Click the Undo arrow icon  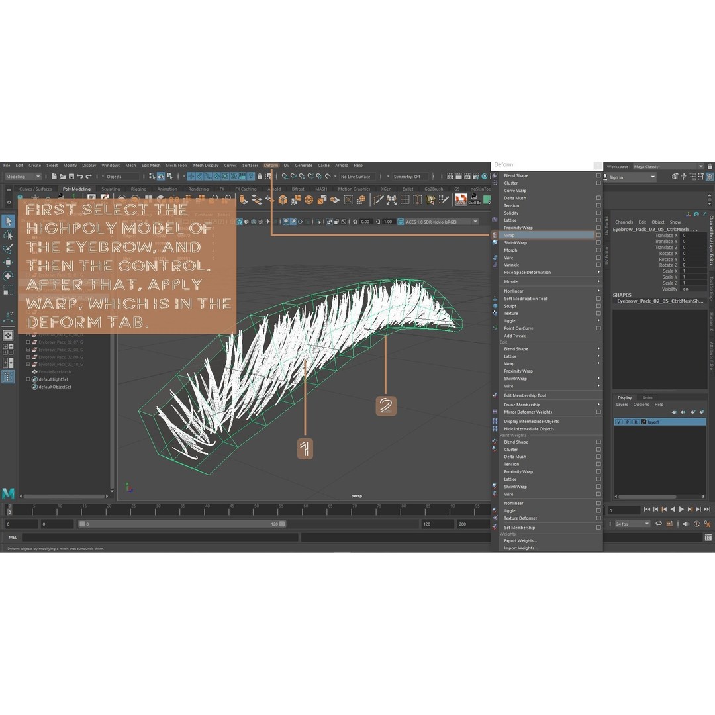coord(80,177)
